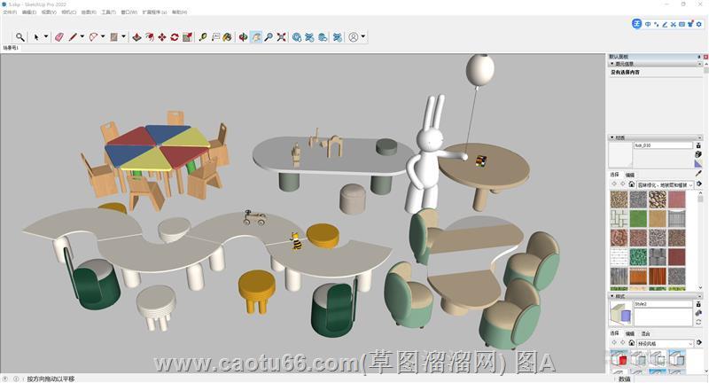Expand the Arc tool dropdown arrow
The height and width of the screenshot is (383, 709).
pos(103,36)
